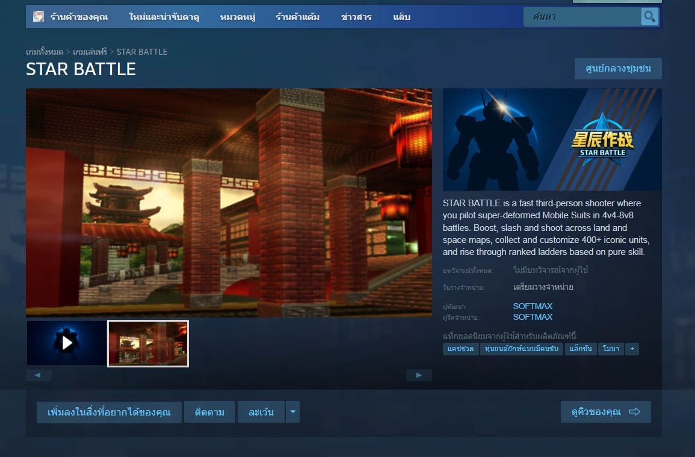This screenshot has height=457, width=695.
Task: Click ติดตาม button
Action: click(209, 413)
